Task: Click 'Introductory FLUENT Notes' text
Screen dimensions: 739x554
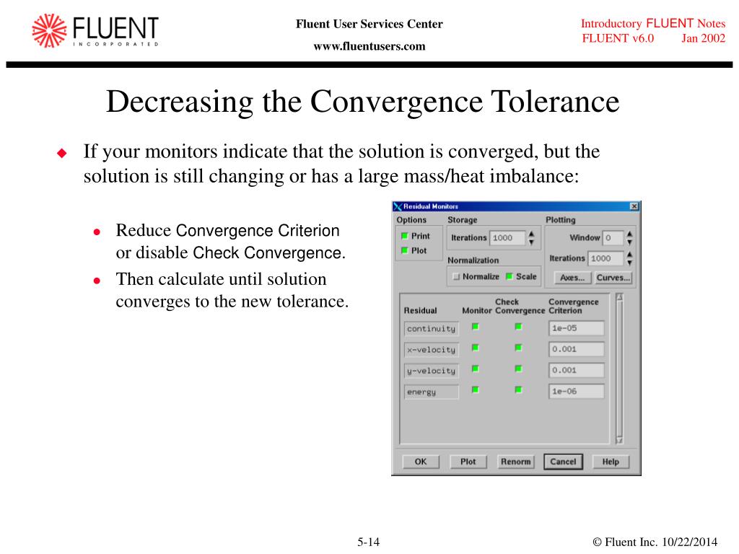Action: (652, 23)
